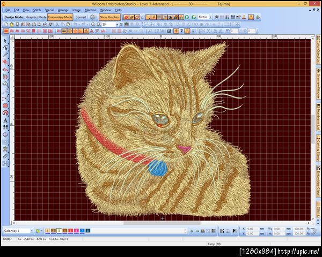Open the Metric measurement system dropdown
Screen dimensions: 322x257
pyautogui.click(x=210, y=17)
